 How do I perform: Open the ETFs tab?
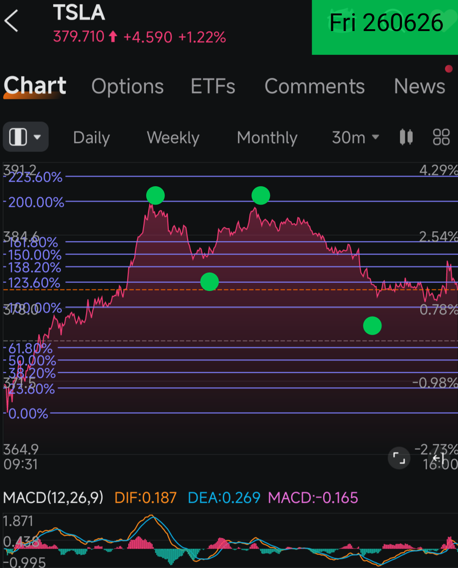point(213,86)
